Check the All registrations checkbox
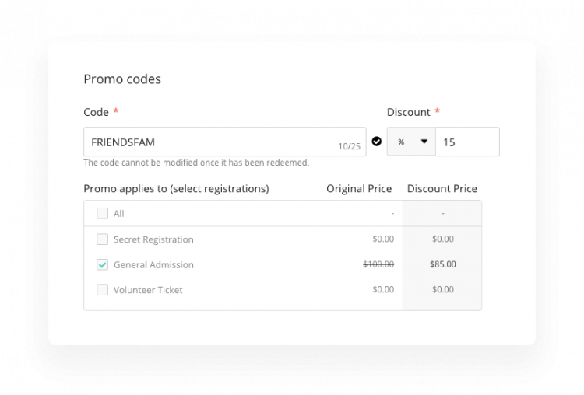 (x=103, y=214)
